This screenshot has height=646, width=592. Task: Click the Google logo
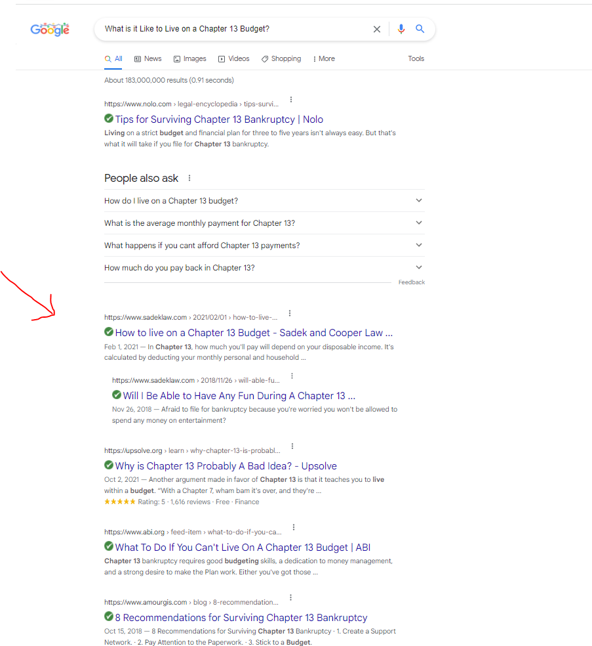click(50, 30)
